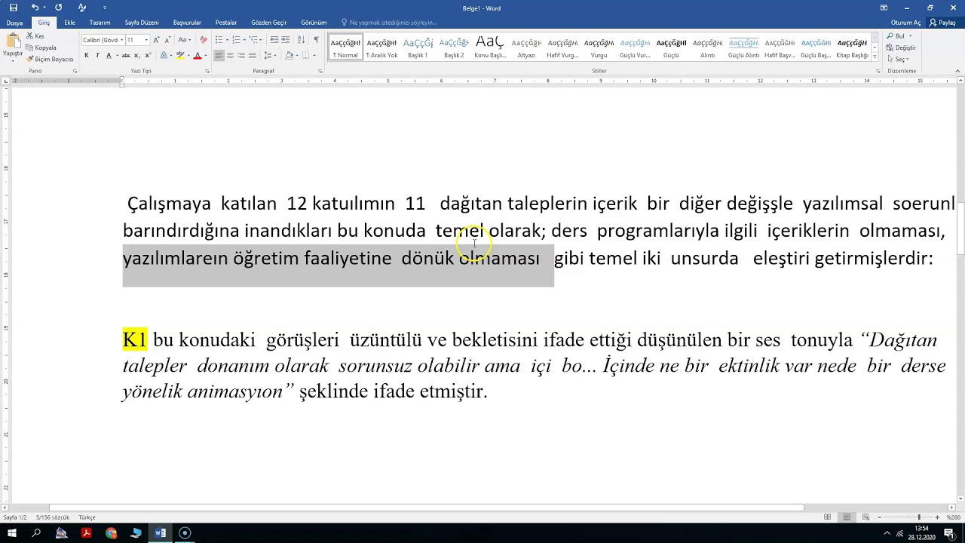
Task: Undo the last action
Action: tap(34, 8)
